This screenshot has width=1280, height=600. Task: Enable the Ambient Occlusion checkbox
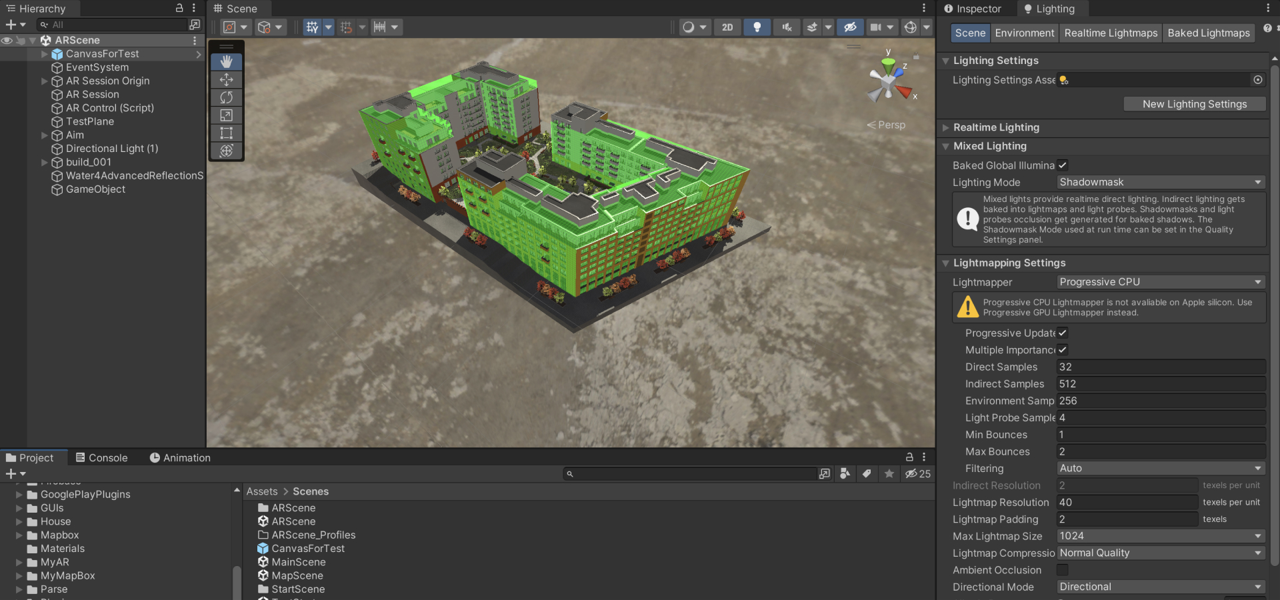1063,570
